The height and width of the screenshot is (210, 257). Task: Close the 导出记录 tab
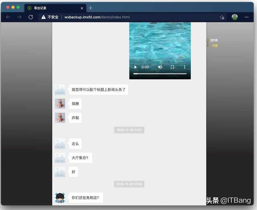coord(82,8)
